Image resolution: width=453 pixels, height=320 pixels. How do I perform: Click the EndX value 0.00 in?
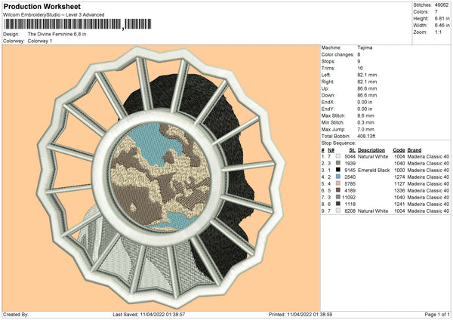click(365, 102)
